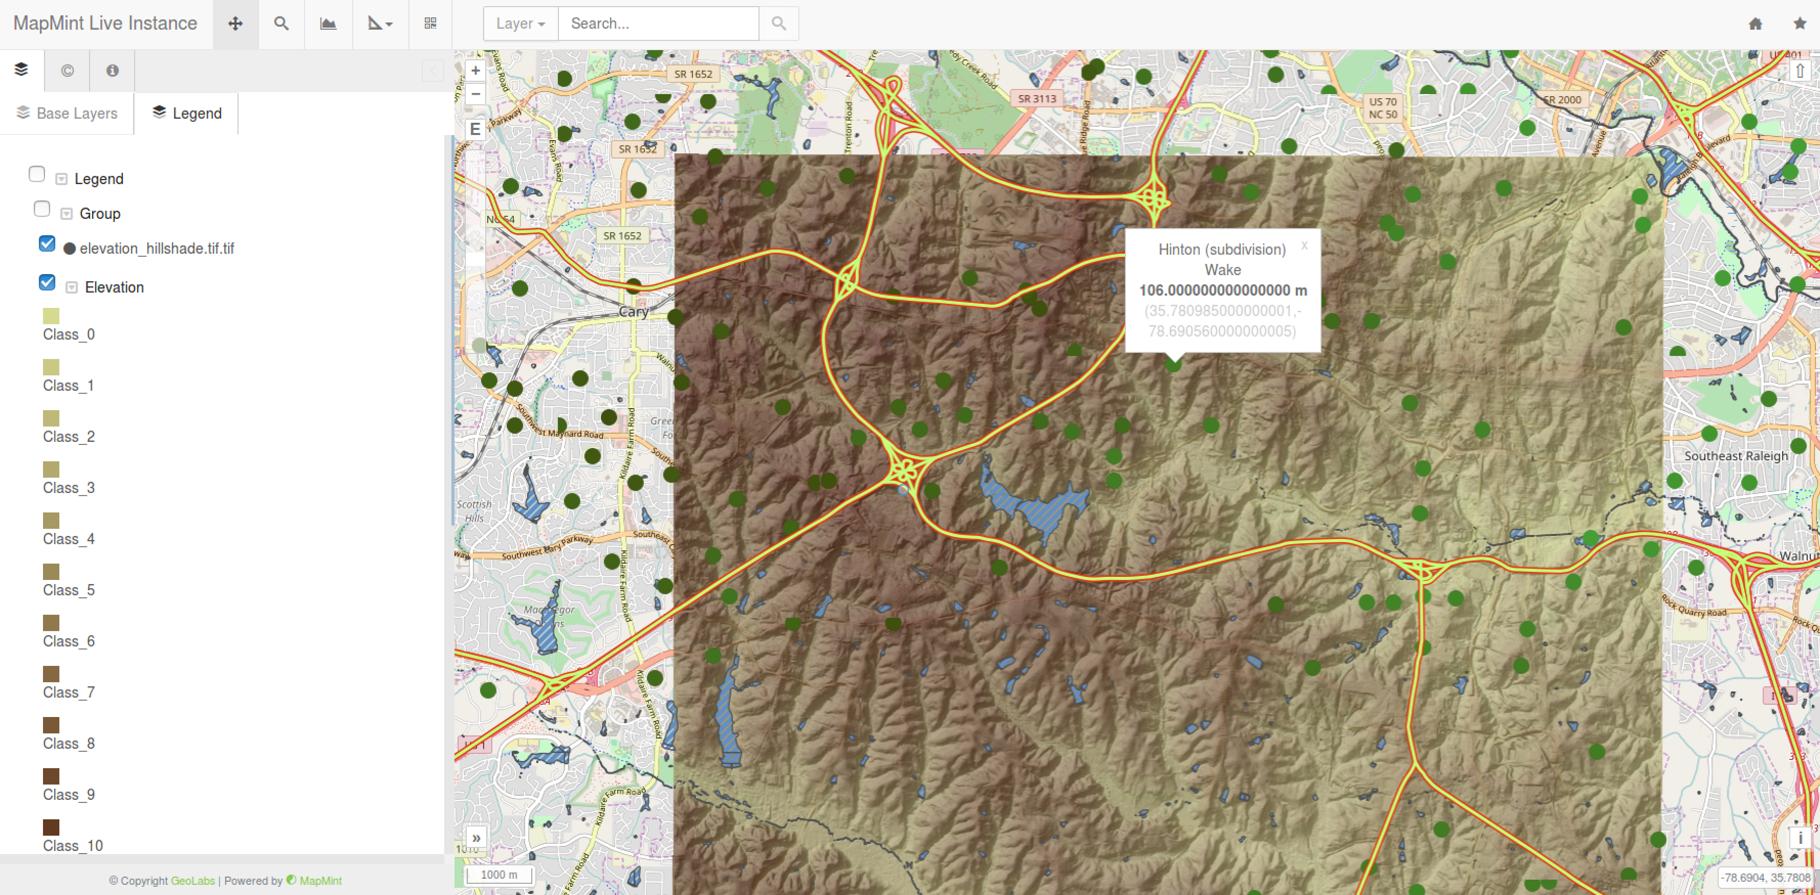Open the info panel icon in sidebar
The image size is (1820, 895).
(x=112, y=70)
